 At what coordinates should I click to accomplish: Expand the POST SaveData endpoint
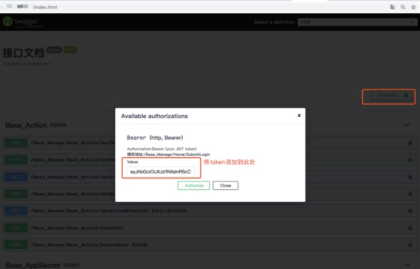point(211,228)
